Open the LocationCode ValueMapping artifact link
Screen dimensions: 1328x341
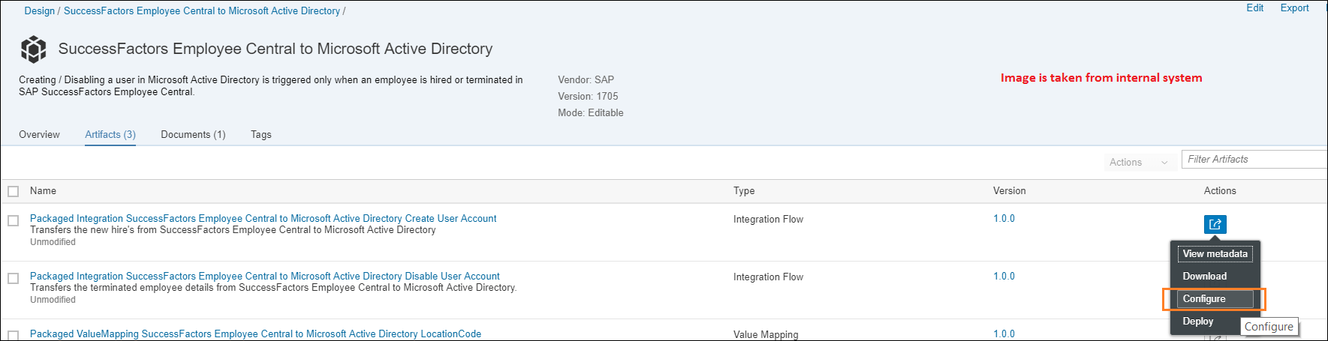[x=256, y=334]
